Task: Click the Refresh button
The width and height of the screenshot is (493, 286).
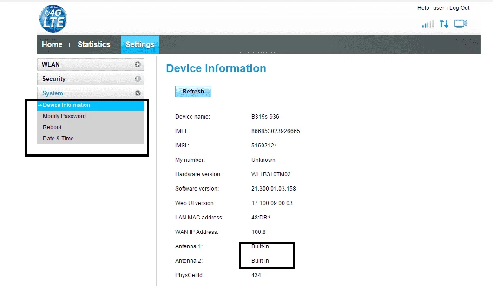Action: point(193,91)
